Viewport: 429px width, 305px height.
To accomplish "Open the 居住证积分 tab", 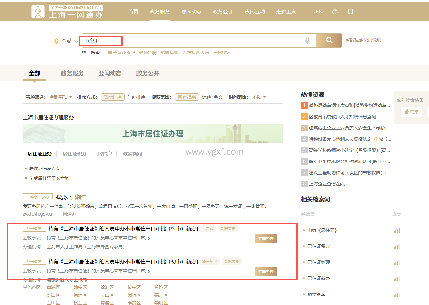I will [74, 154].
